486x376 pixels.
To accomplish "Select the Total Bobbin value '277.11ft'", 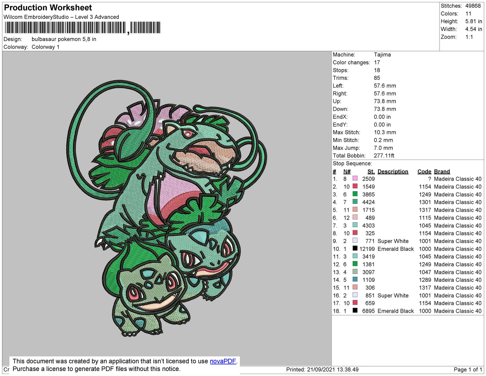I will (384, 156).
